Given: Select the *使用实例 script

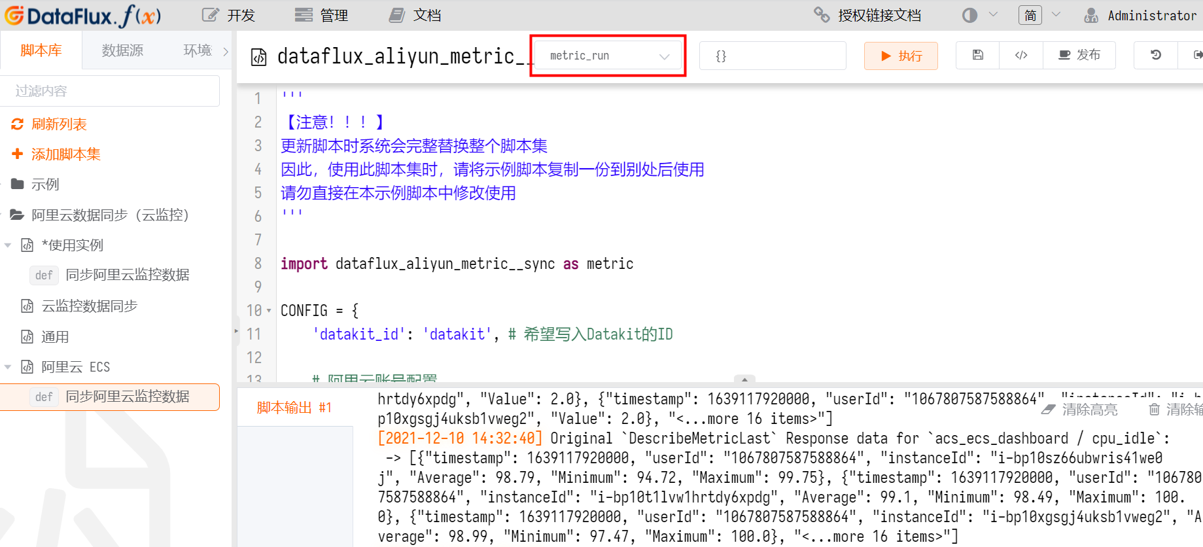Looking at the screenshot, I should 72,245.
